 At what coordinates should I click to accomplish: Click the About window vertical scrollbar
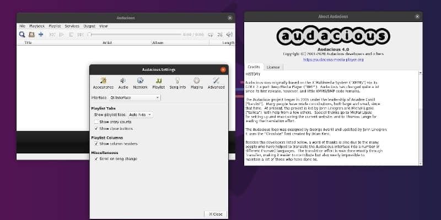[x=420, y=118]
